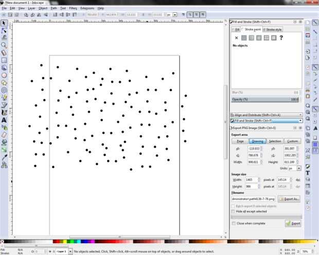Toggle Close when complete checkbox
This screenshot has height=255, width=319.
coord(234,223)
